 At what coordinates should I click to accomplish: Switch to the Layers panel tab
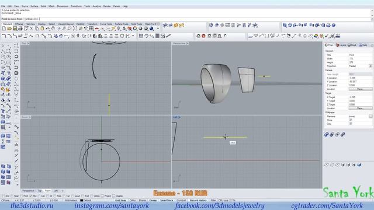click(341, 45)
